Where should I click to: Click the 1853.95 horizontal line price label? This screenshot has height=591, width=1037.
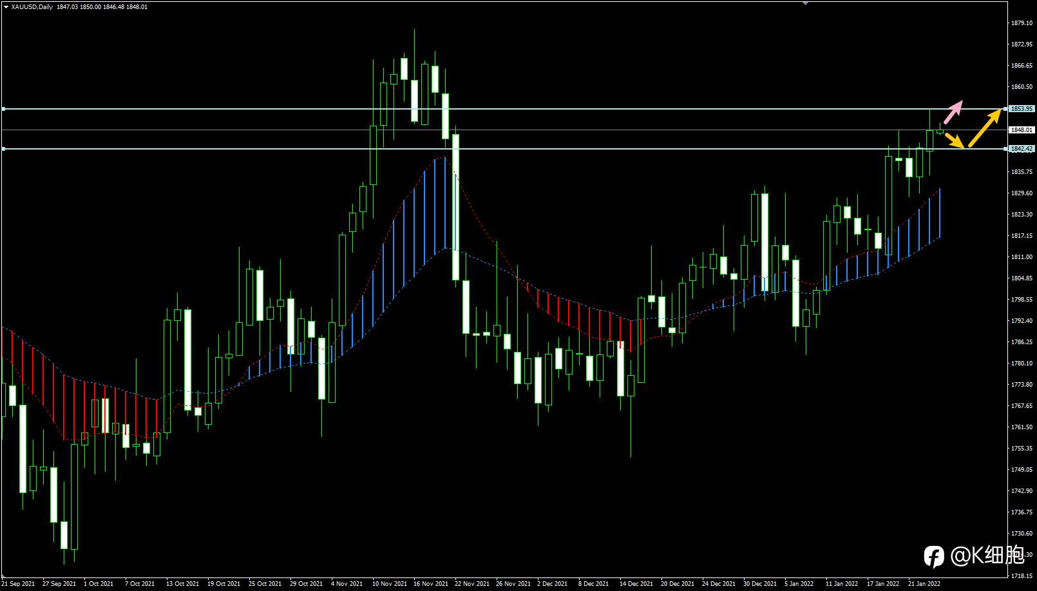coord(1022,109)
